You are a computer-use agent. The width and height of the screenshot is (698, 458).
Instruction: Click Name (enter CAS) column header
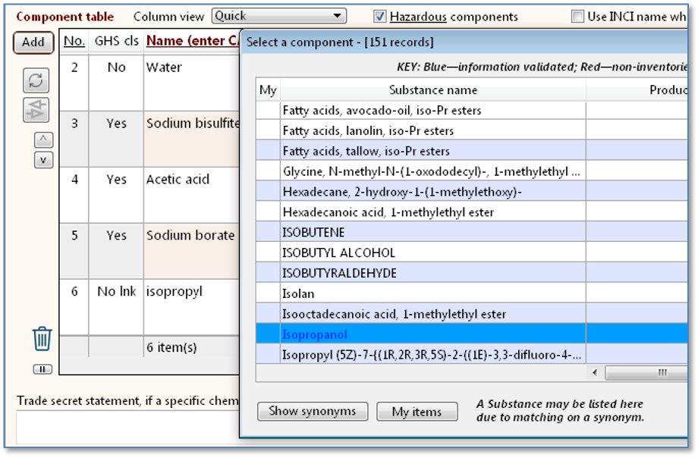tap(192, 41)
